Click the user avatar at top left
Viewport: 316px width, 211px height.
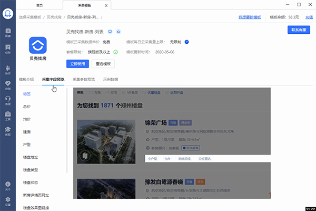(7, 13)
